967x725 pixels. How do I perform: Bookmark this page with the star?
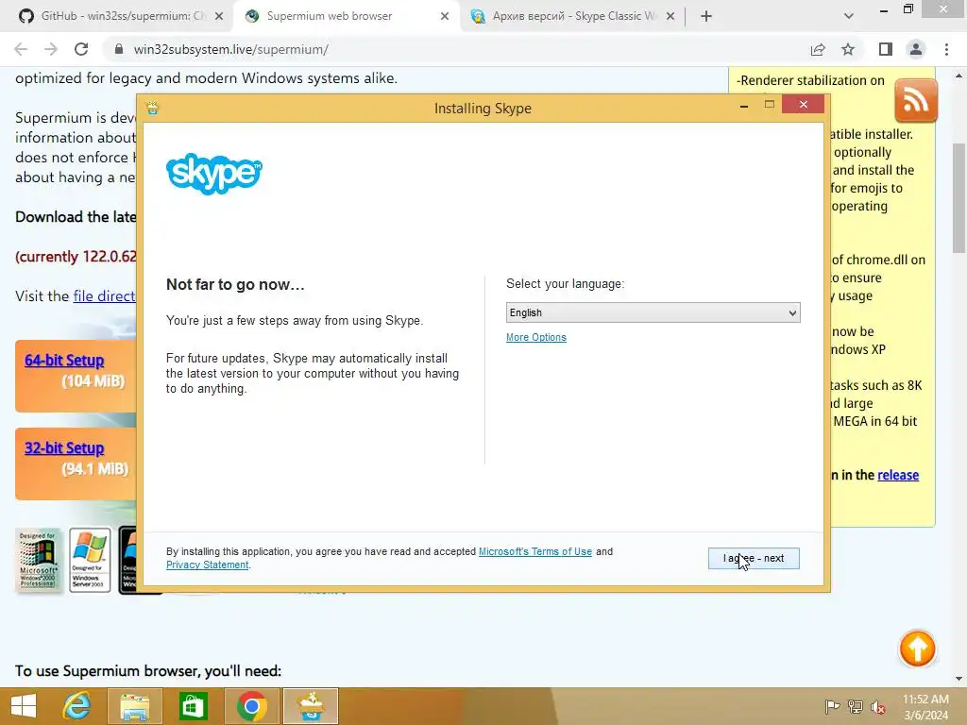pyautogui.click(x=848, y=49)
